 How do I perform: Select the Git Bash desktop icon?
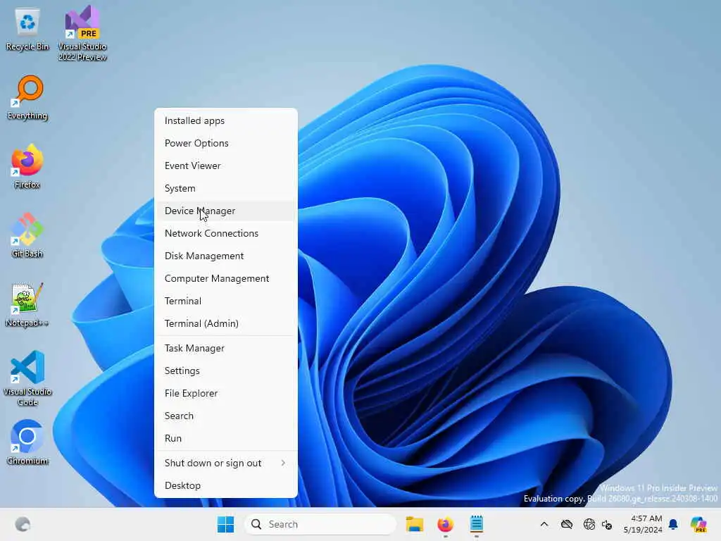27,235
